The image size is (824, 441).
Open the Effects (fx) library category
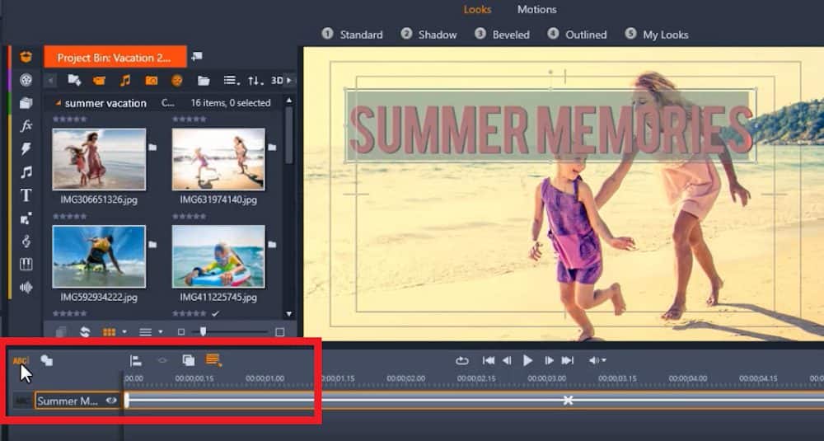(26, 126)
